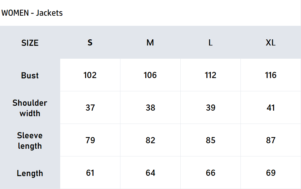Select the SIZE header cell
Screen dimensions: 301x189
point(30,43)
